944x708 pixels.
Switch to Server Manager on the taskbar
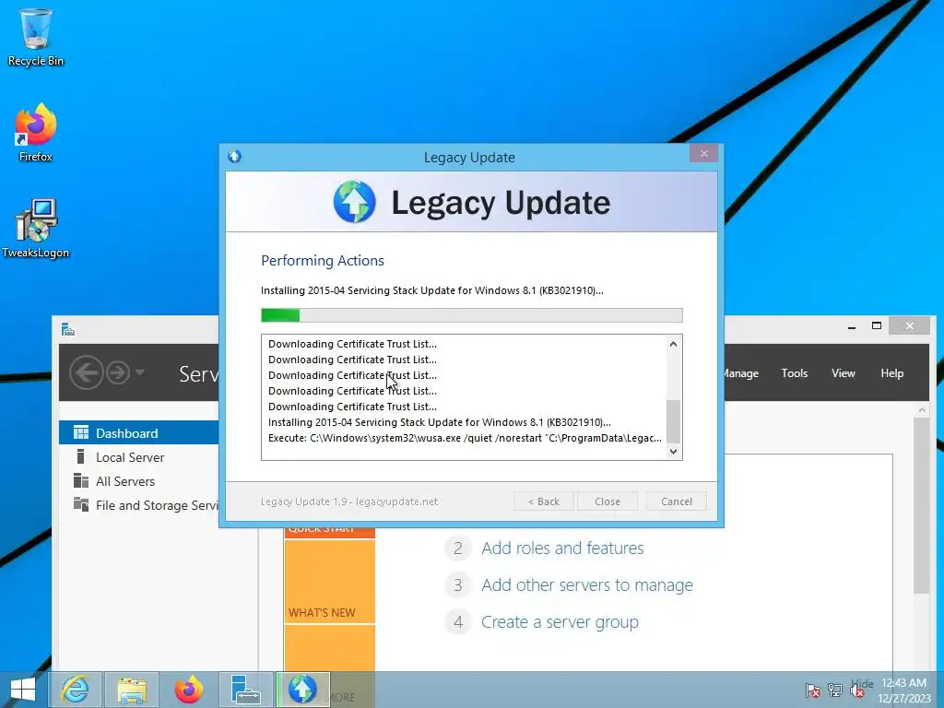point(246,690)
